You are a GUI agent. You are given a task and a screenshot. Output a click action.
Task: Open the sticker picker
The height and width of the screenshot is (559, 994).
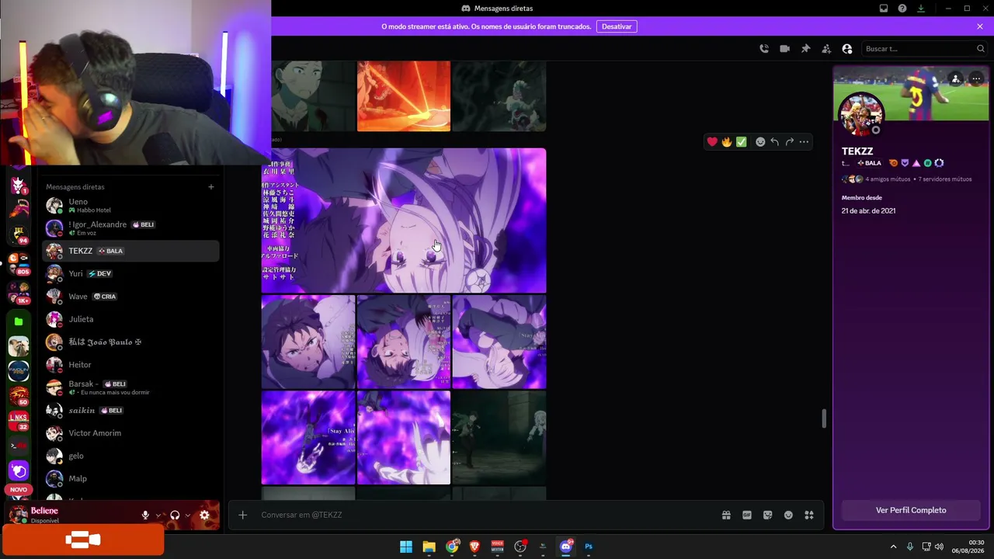click(768, 515)
